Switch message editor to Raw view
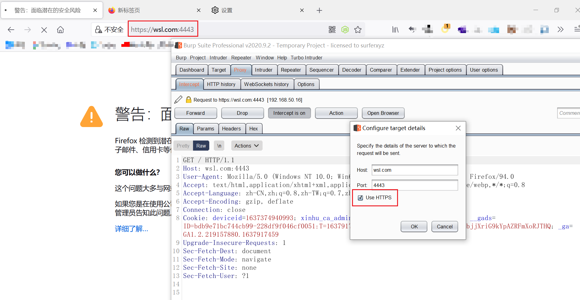580x300 pixels. point(201,146)
